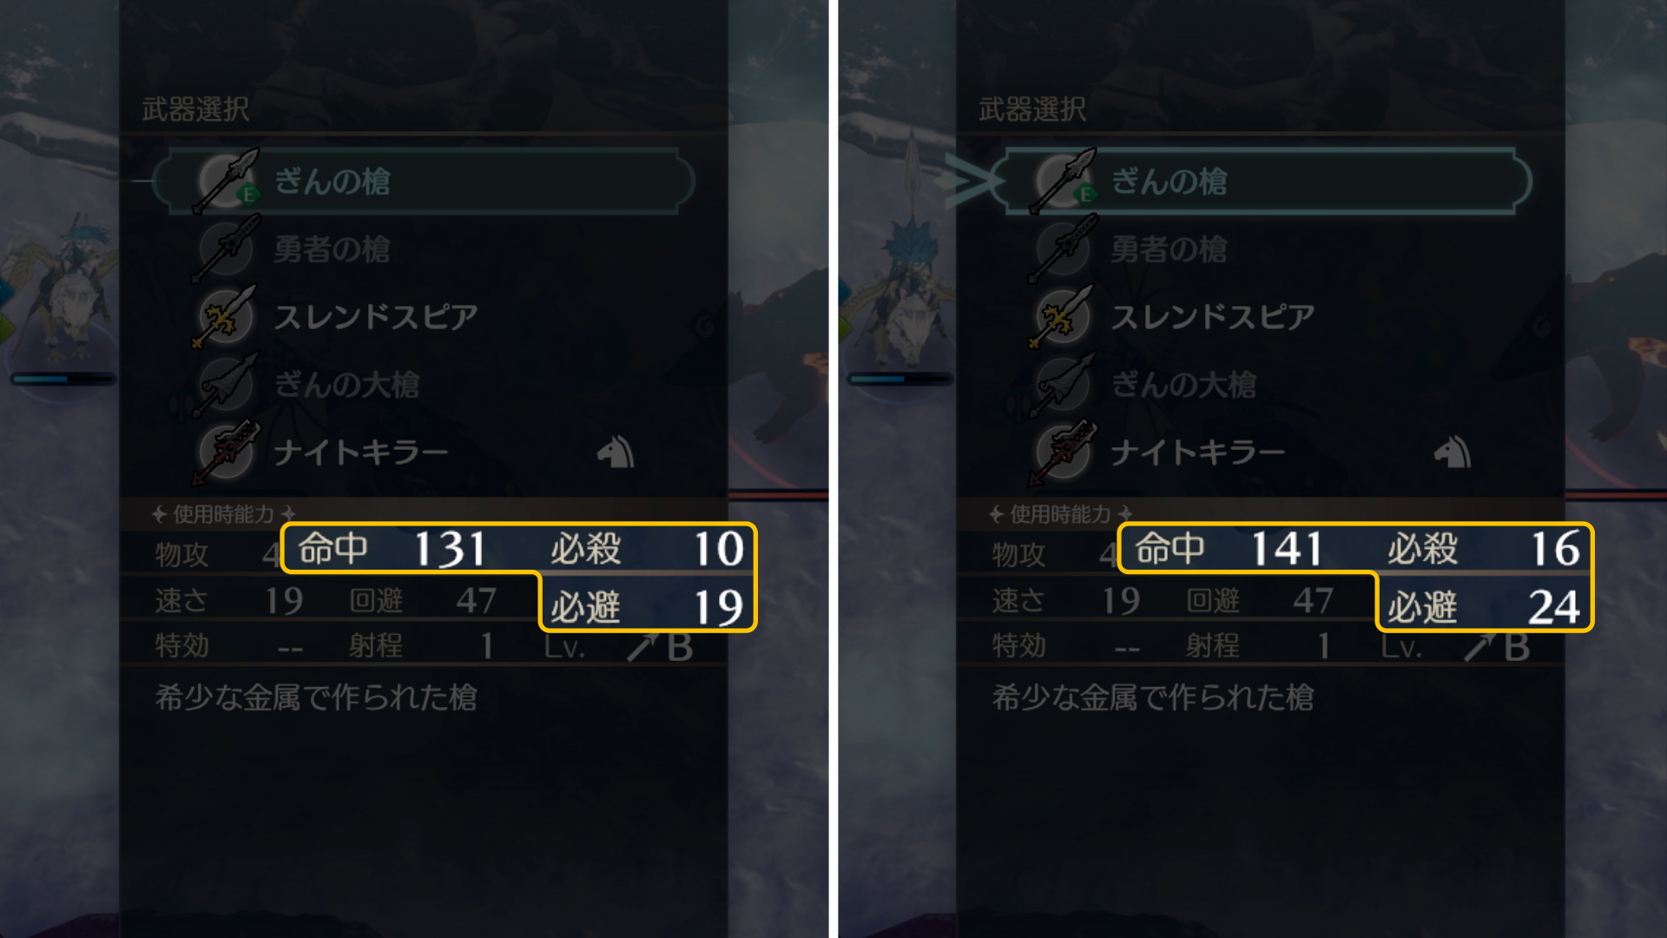
Task: Click the スレンドスピア spear icon in right panel
Action: pos(1063,317)
